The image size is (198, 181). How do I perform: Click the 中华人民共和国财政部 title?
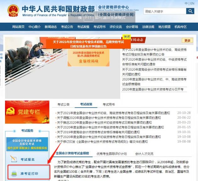(x=58, y=9)
